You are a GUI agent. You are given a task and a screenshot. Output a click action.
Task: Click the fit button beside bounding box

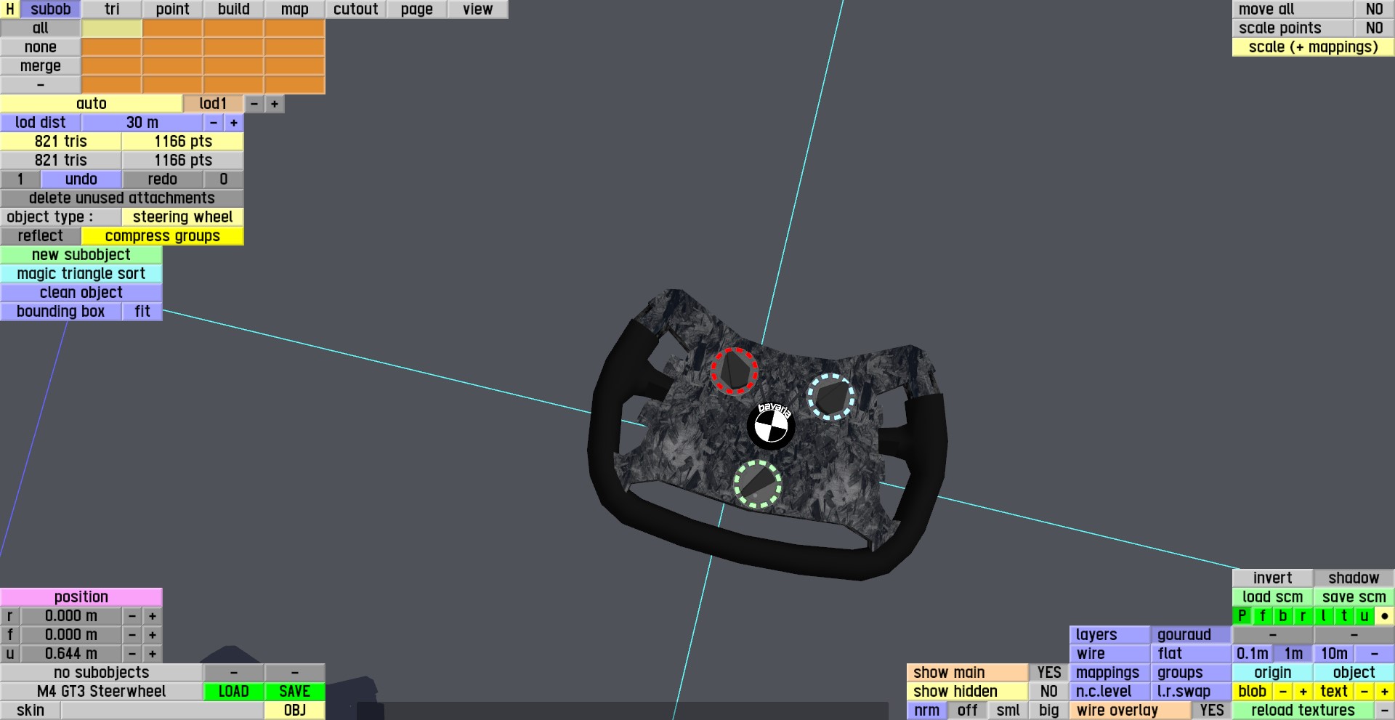pos(142,312)
